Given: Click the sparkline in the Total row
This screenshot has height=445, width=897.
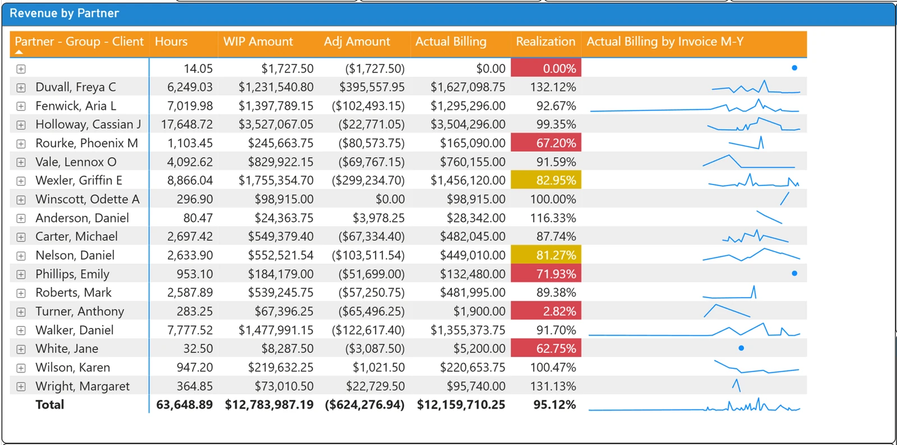Looking at the screenshot, I should coord(694,405).
